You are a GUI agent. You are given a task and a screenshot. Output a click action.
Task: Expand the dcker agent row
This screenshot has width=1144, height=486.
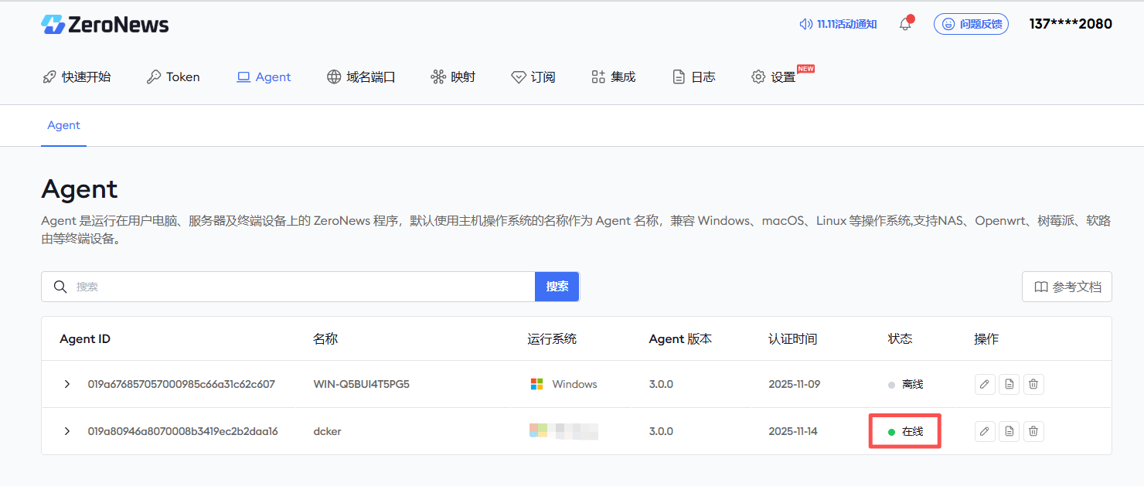[67, 431]
